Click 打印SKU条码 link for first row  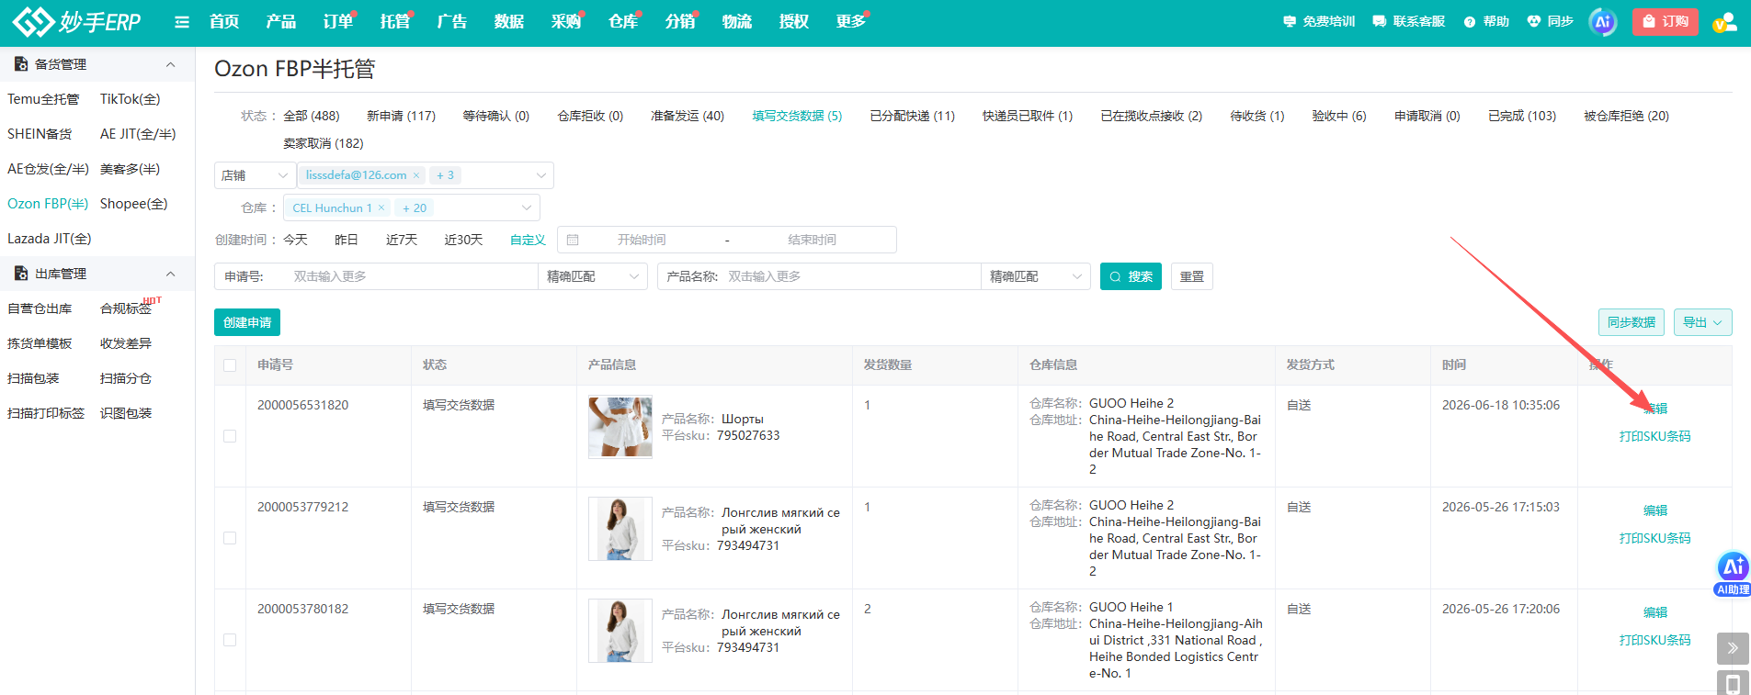coord(1654,436)
